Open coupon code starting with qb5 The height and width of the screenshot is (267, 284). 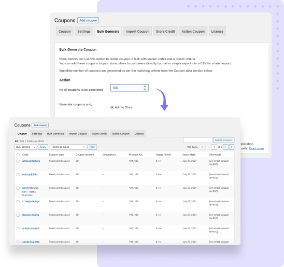pyautogui.click(x=31, y=161)
